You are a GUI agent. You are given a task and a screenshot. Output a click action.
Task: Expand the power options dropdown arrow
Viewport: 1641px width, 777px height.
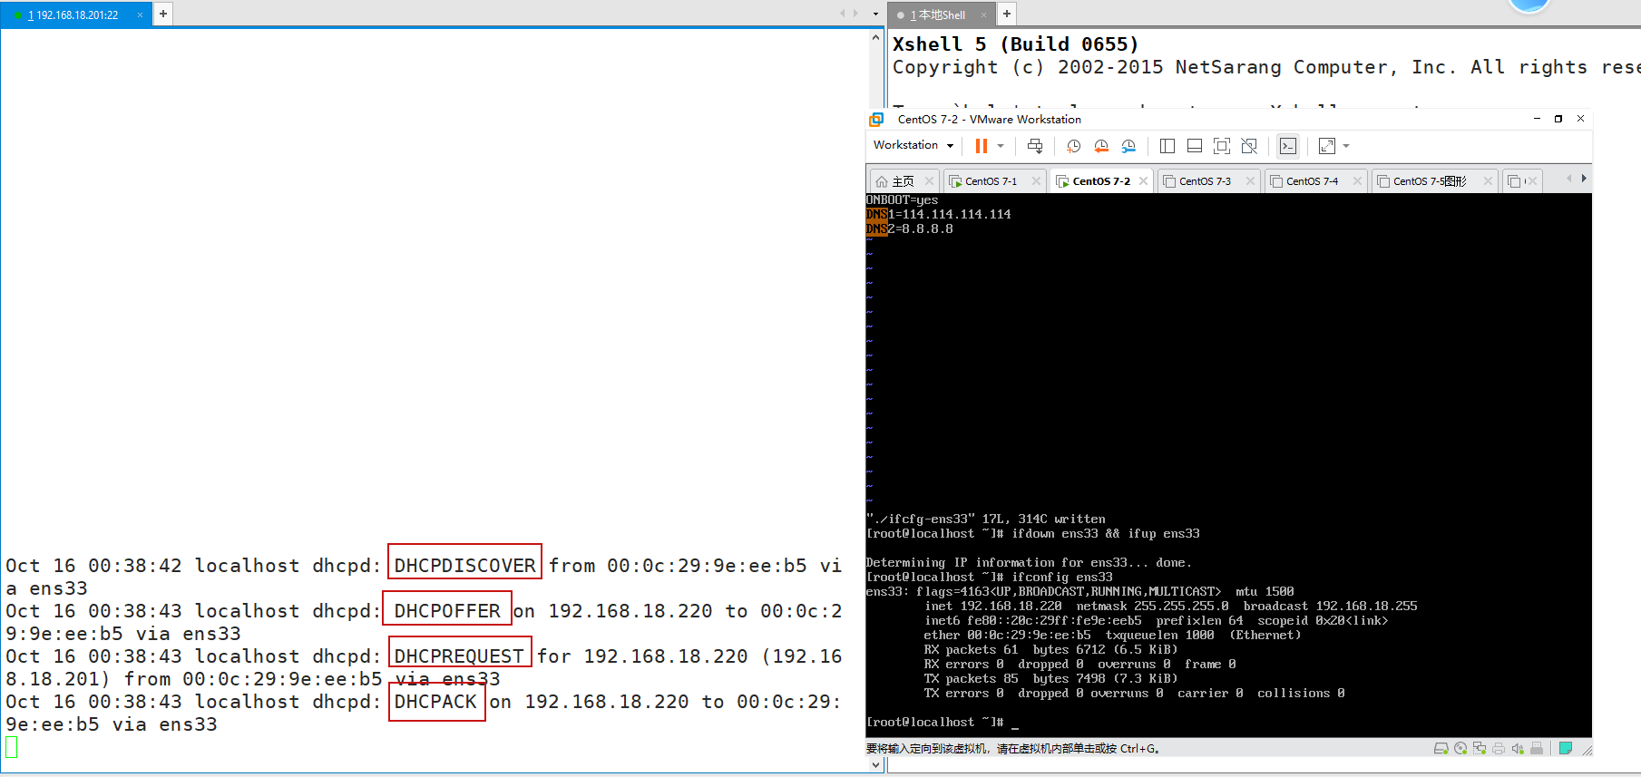(1001, 146)
